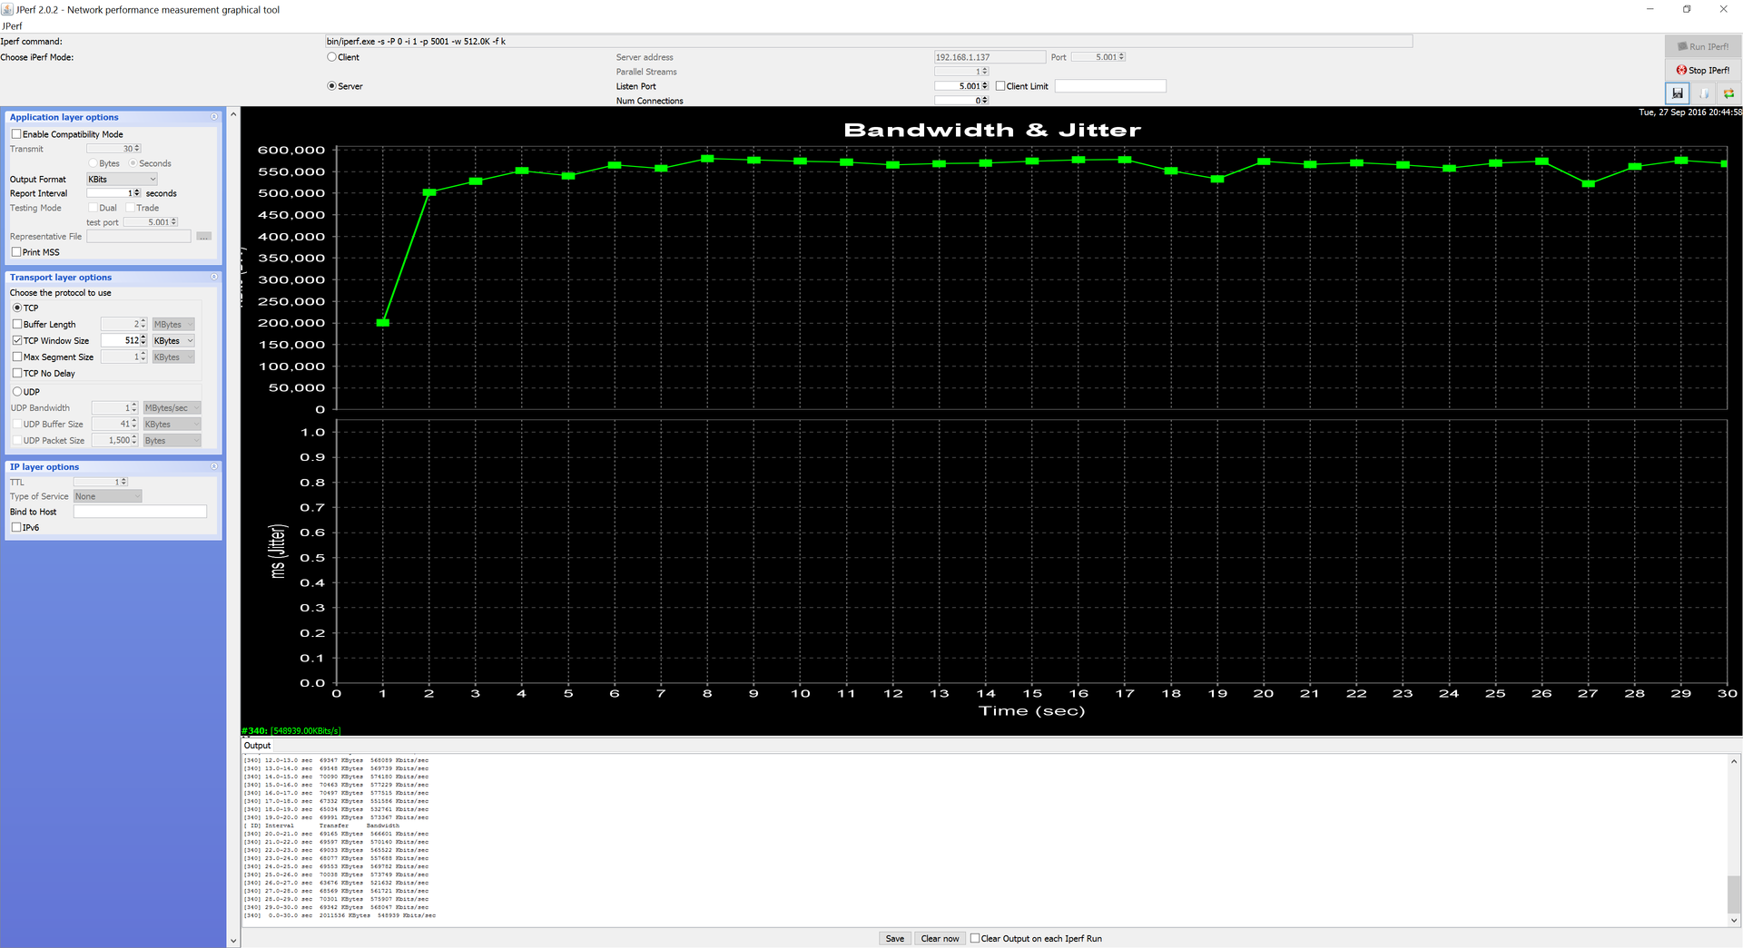The image size is (1743, 948).
Task: Collapse the IP layer options panel
Action: [214, 466]
